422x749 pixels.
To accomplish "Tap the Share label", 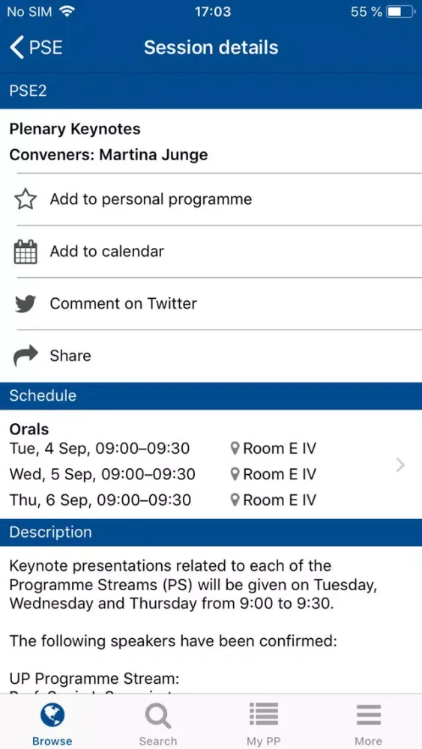I will pos(70,356).
